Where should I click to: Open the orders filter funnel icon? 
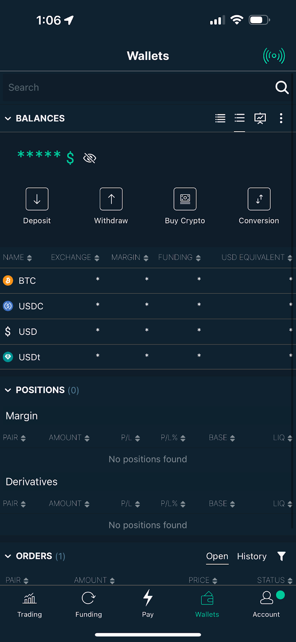pyautogui.click(x=282, y=556)
